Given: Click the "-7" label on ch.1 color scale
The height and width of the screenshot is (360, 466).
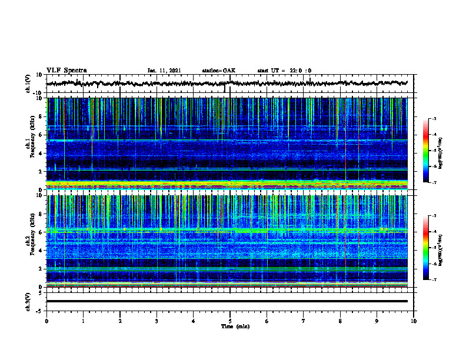Looking at the screenshot, I should pyautogui.click(x=434, y=182).
